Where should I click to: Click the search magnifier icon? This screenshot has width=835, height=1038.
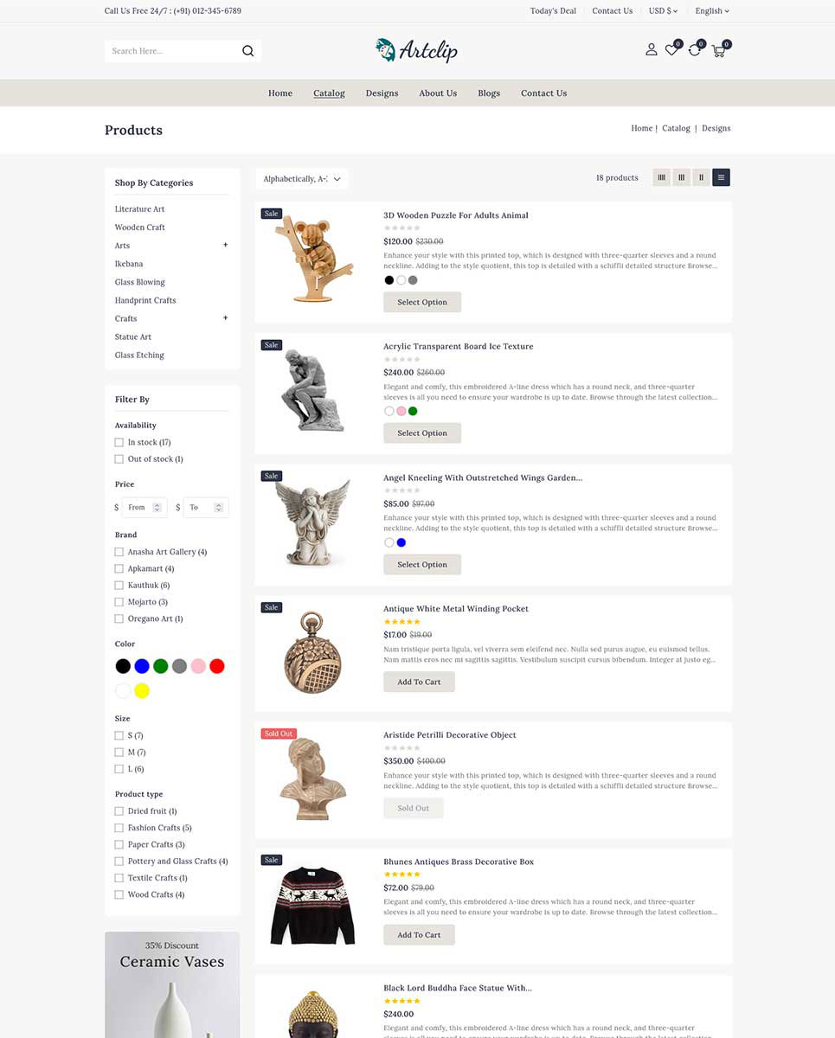click(x=247, y=51)
